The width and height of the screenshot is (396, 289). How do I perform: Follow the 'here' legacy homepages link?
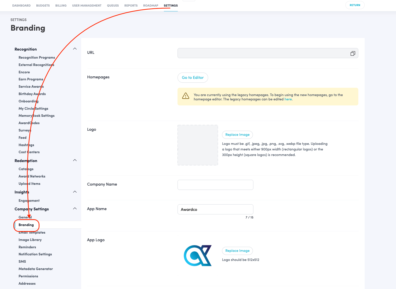tap(288, 99)
